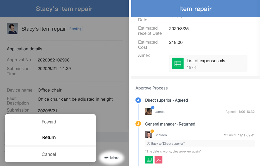Screen dimensions: 260x166
Task: Click the Back to Direct superior notice bar
Action: click(200, 143)
